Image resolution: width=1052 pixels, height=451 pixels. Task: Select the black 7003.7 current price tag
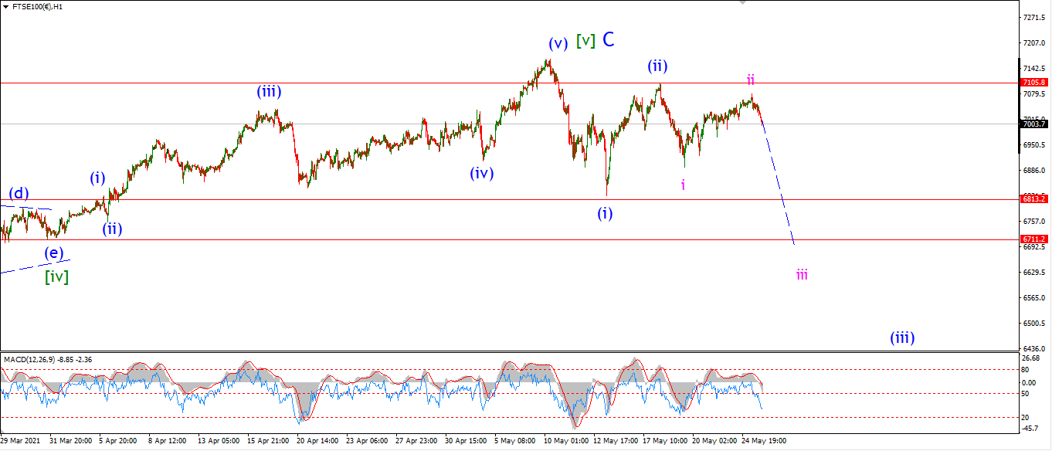pyautogui.click(x=1033, y=124)
